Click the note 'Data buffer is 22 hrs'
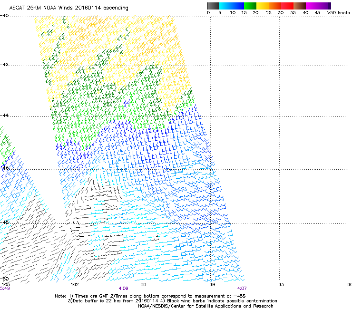The width and height of the screenshot is (352, 309). point(97,301)
